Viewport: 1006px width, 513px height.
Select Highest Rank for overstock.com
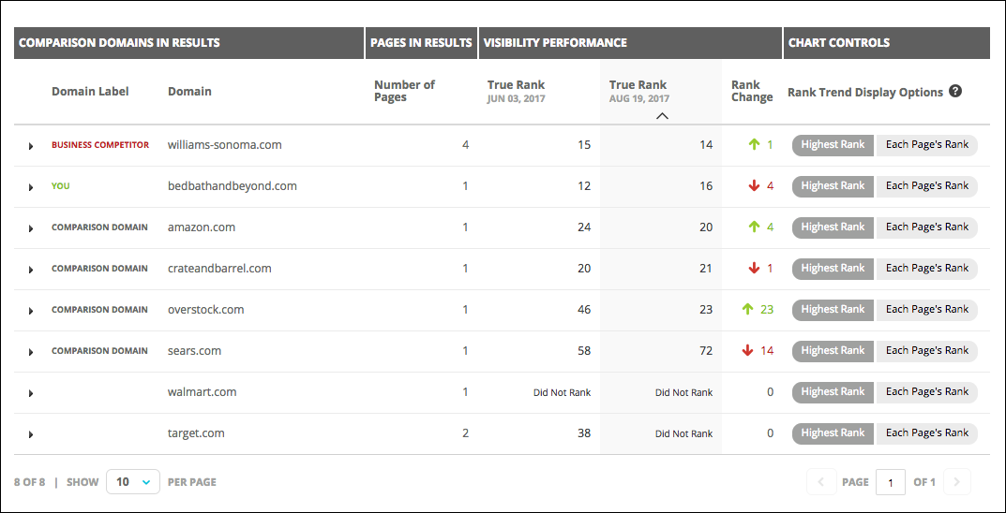click(x=833, y=309)
